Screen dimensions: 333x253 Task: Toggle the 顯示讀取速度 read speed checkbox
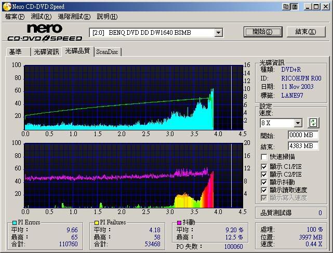(x=264, y=190)
